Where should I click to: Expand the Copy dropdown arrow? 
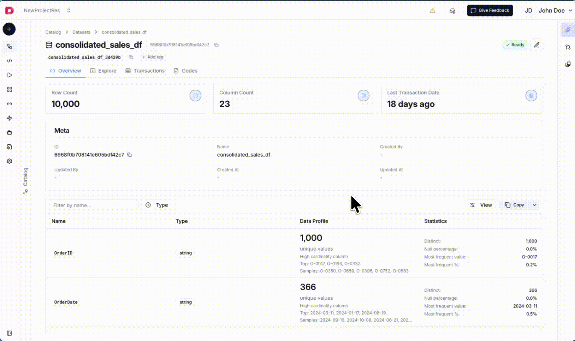[x=535, y=205]
